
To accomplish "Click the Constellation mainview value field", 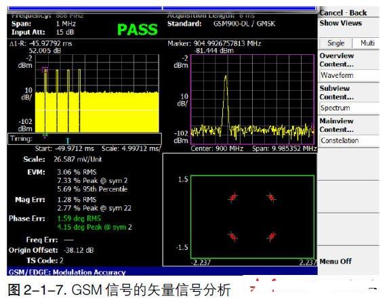I will (350, 141).
